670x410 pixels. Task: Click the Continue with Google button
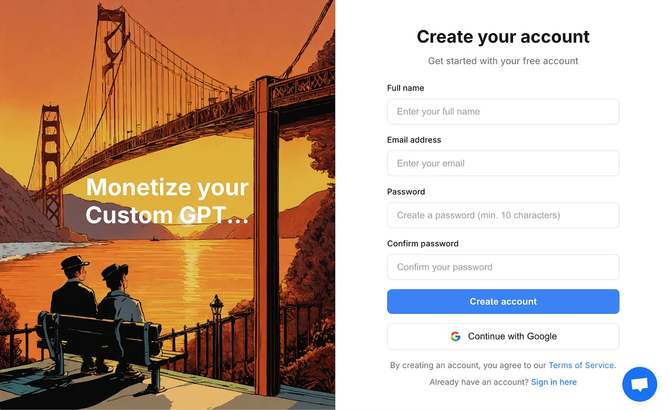(503, 336)
